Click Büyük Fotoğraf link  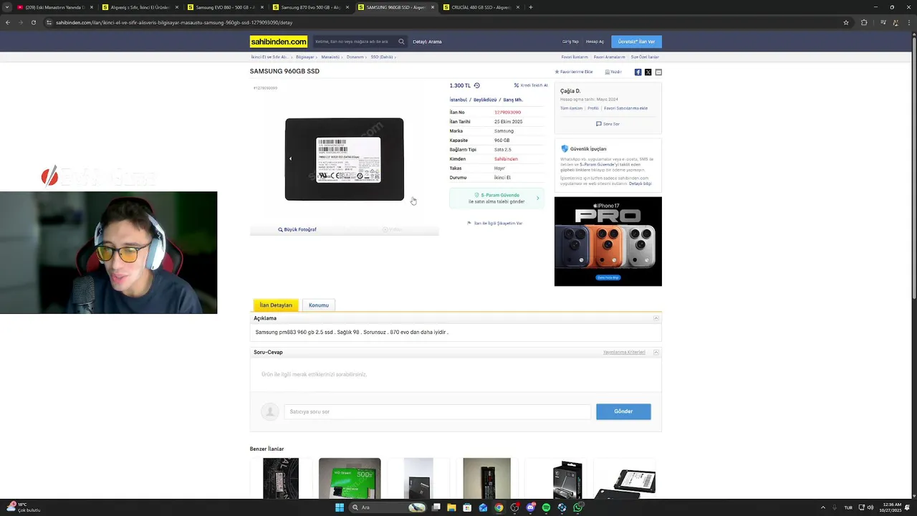297,229
